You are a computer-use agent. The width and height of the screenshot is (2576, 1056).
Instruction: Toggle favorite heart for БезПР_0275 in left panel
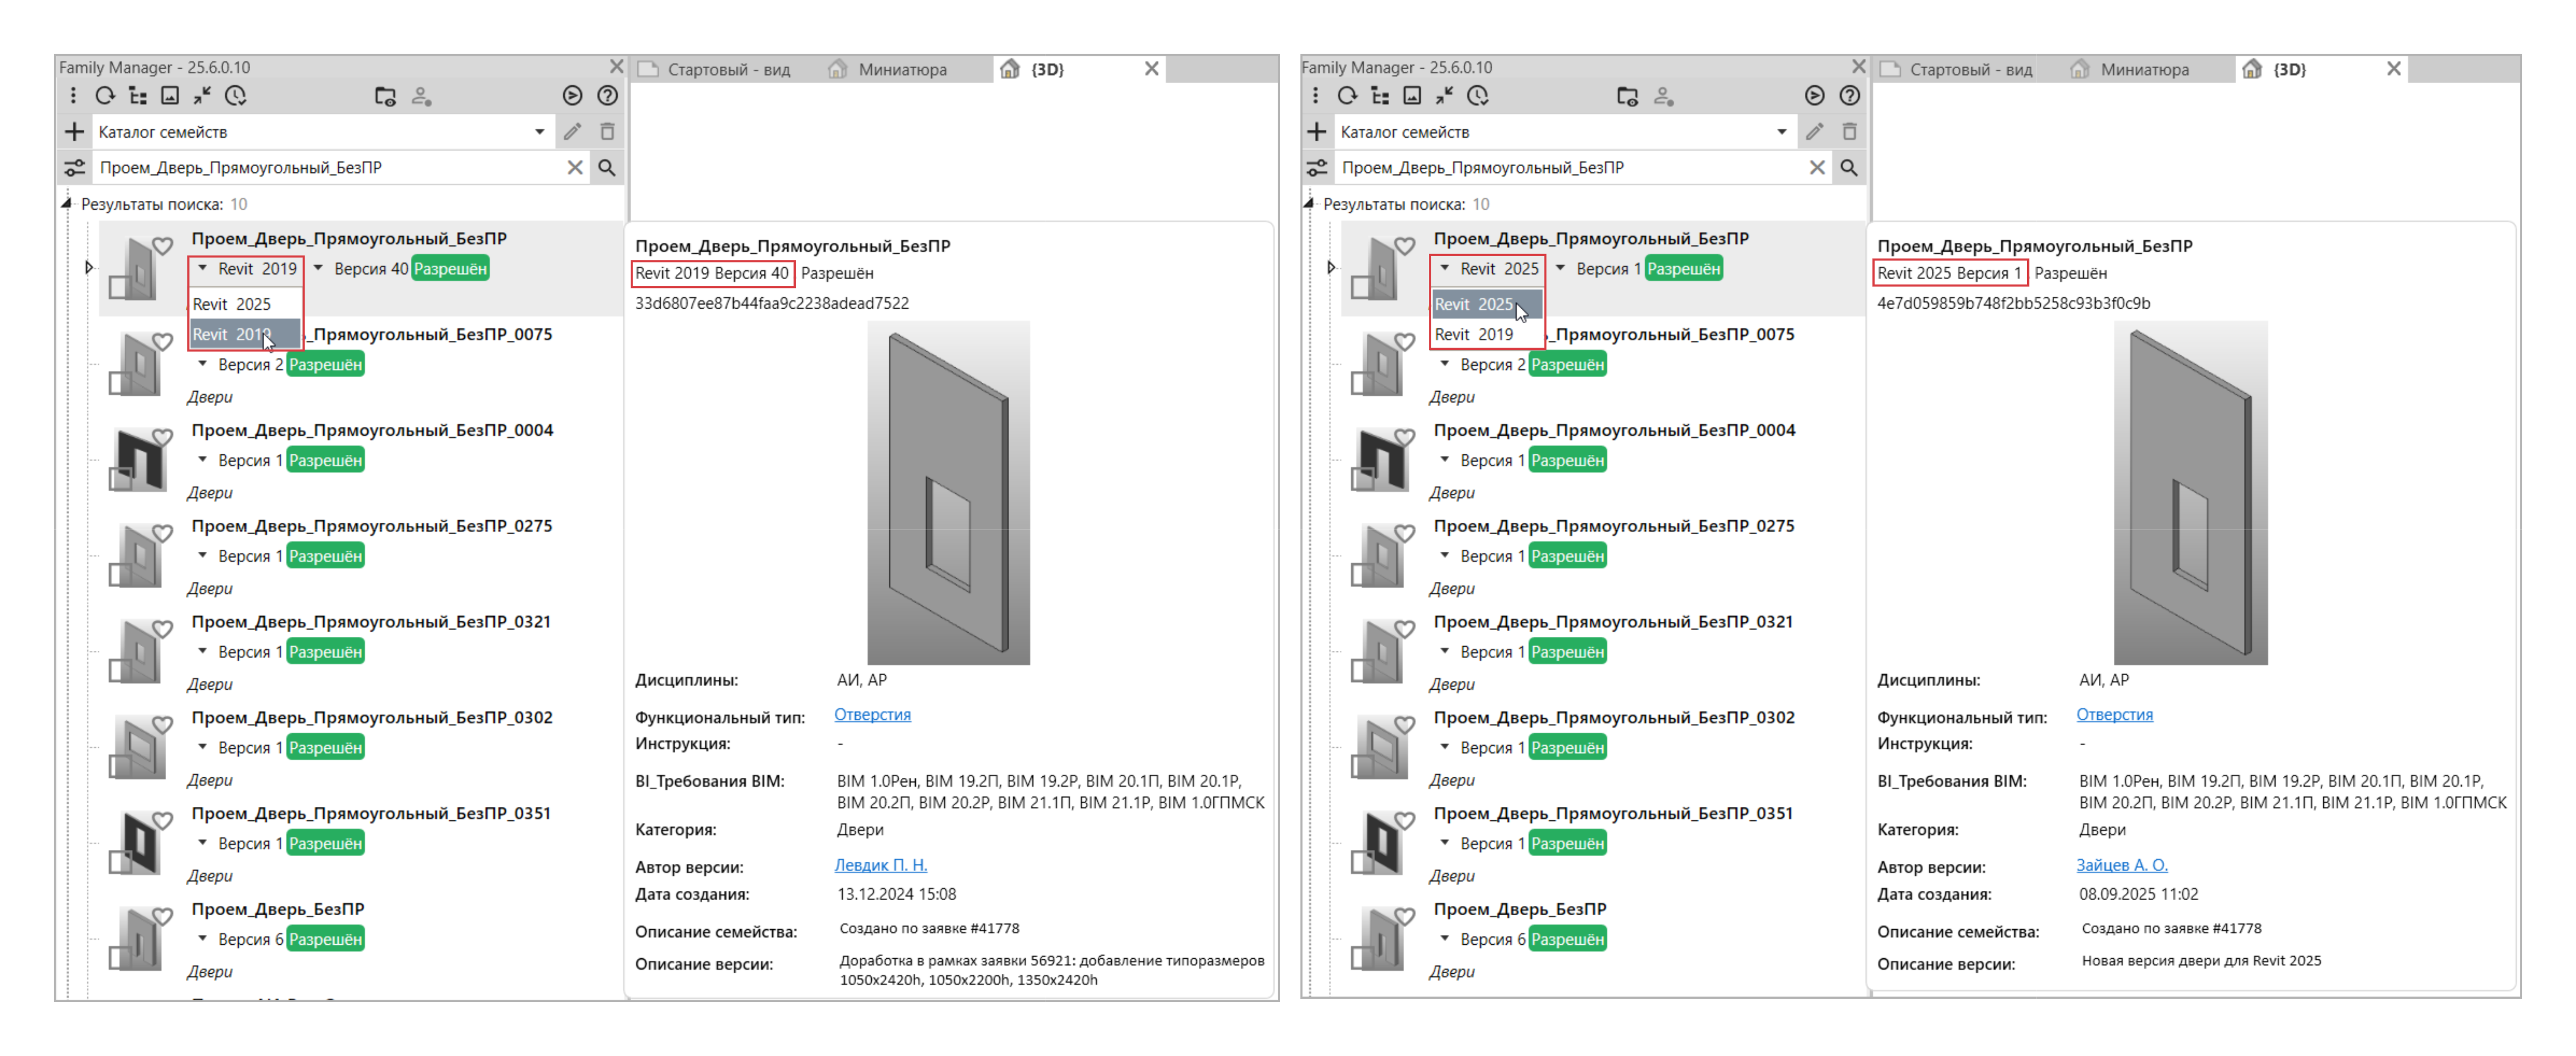[x=162, y=533]
